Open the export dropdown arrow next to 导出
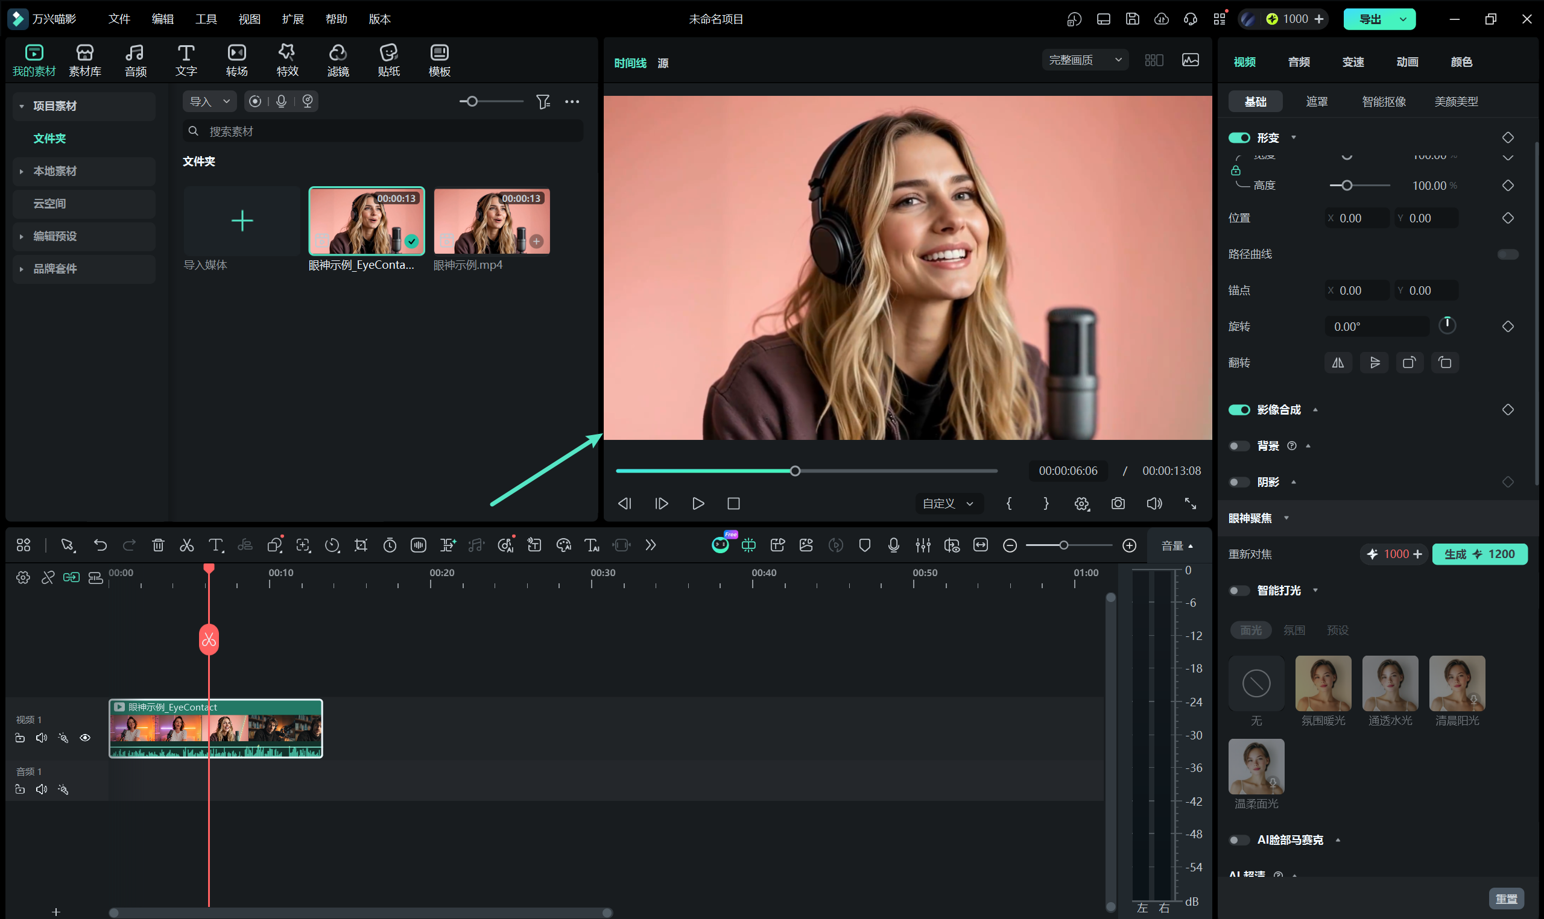This screenshot has height=919, width=1544. 1403,19
